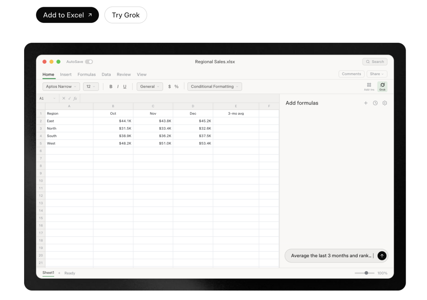The image size is (427, 300).
Task: Select row 3 header
Action: tap(41, 128)
